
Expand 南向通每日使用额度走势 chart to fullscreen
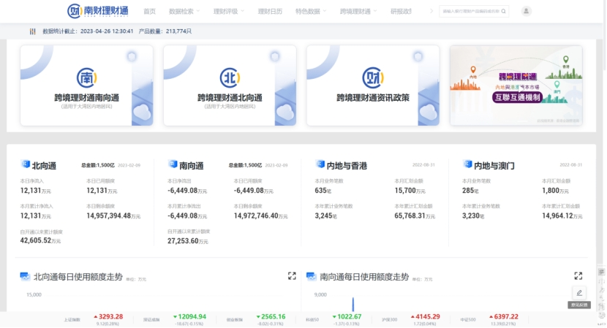(x=578, y=276)
